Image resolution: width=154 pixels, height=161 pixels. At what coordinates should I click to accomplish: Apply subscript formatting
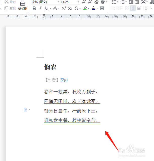(70, 8)
